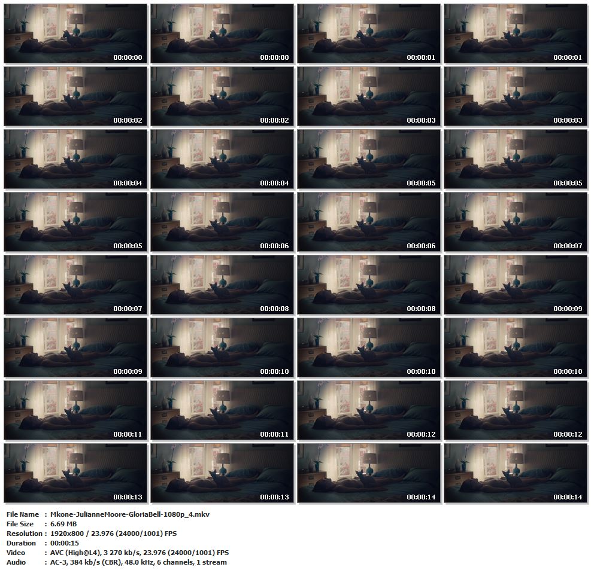Click the "File Name" label
The width and height of the screenshot is (591, 570).
(x=23, y=514)
